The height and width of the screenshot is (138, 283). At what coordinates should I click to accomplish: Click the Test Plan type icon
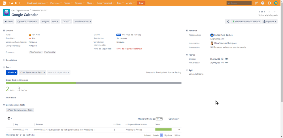pos(30,35)
